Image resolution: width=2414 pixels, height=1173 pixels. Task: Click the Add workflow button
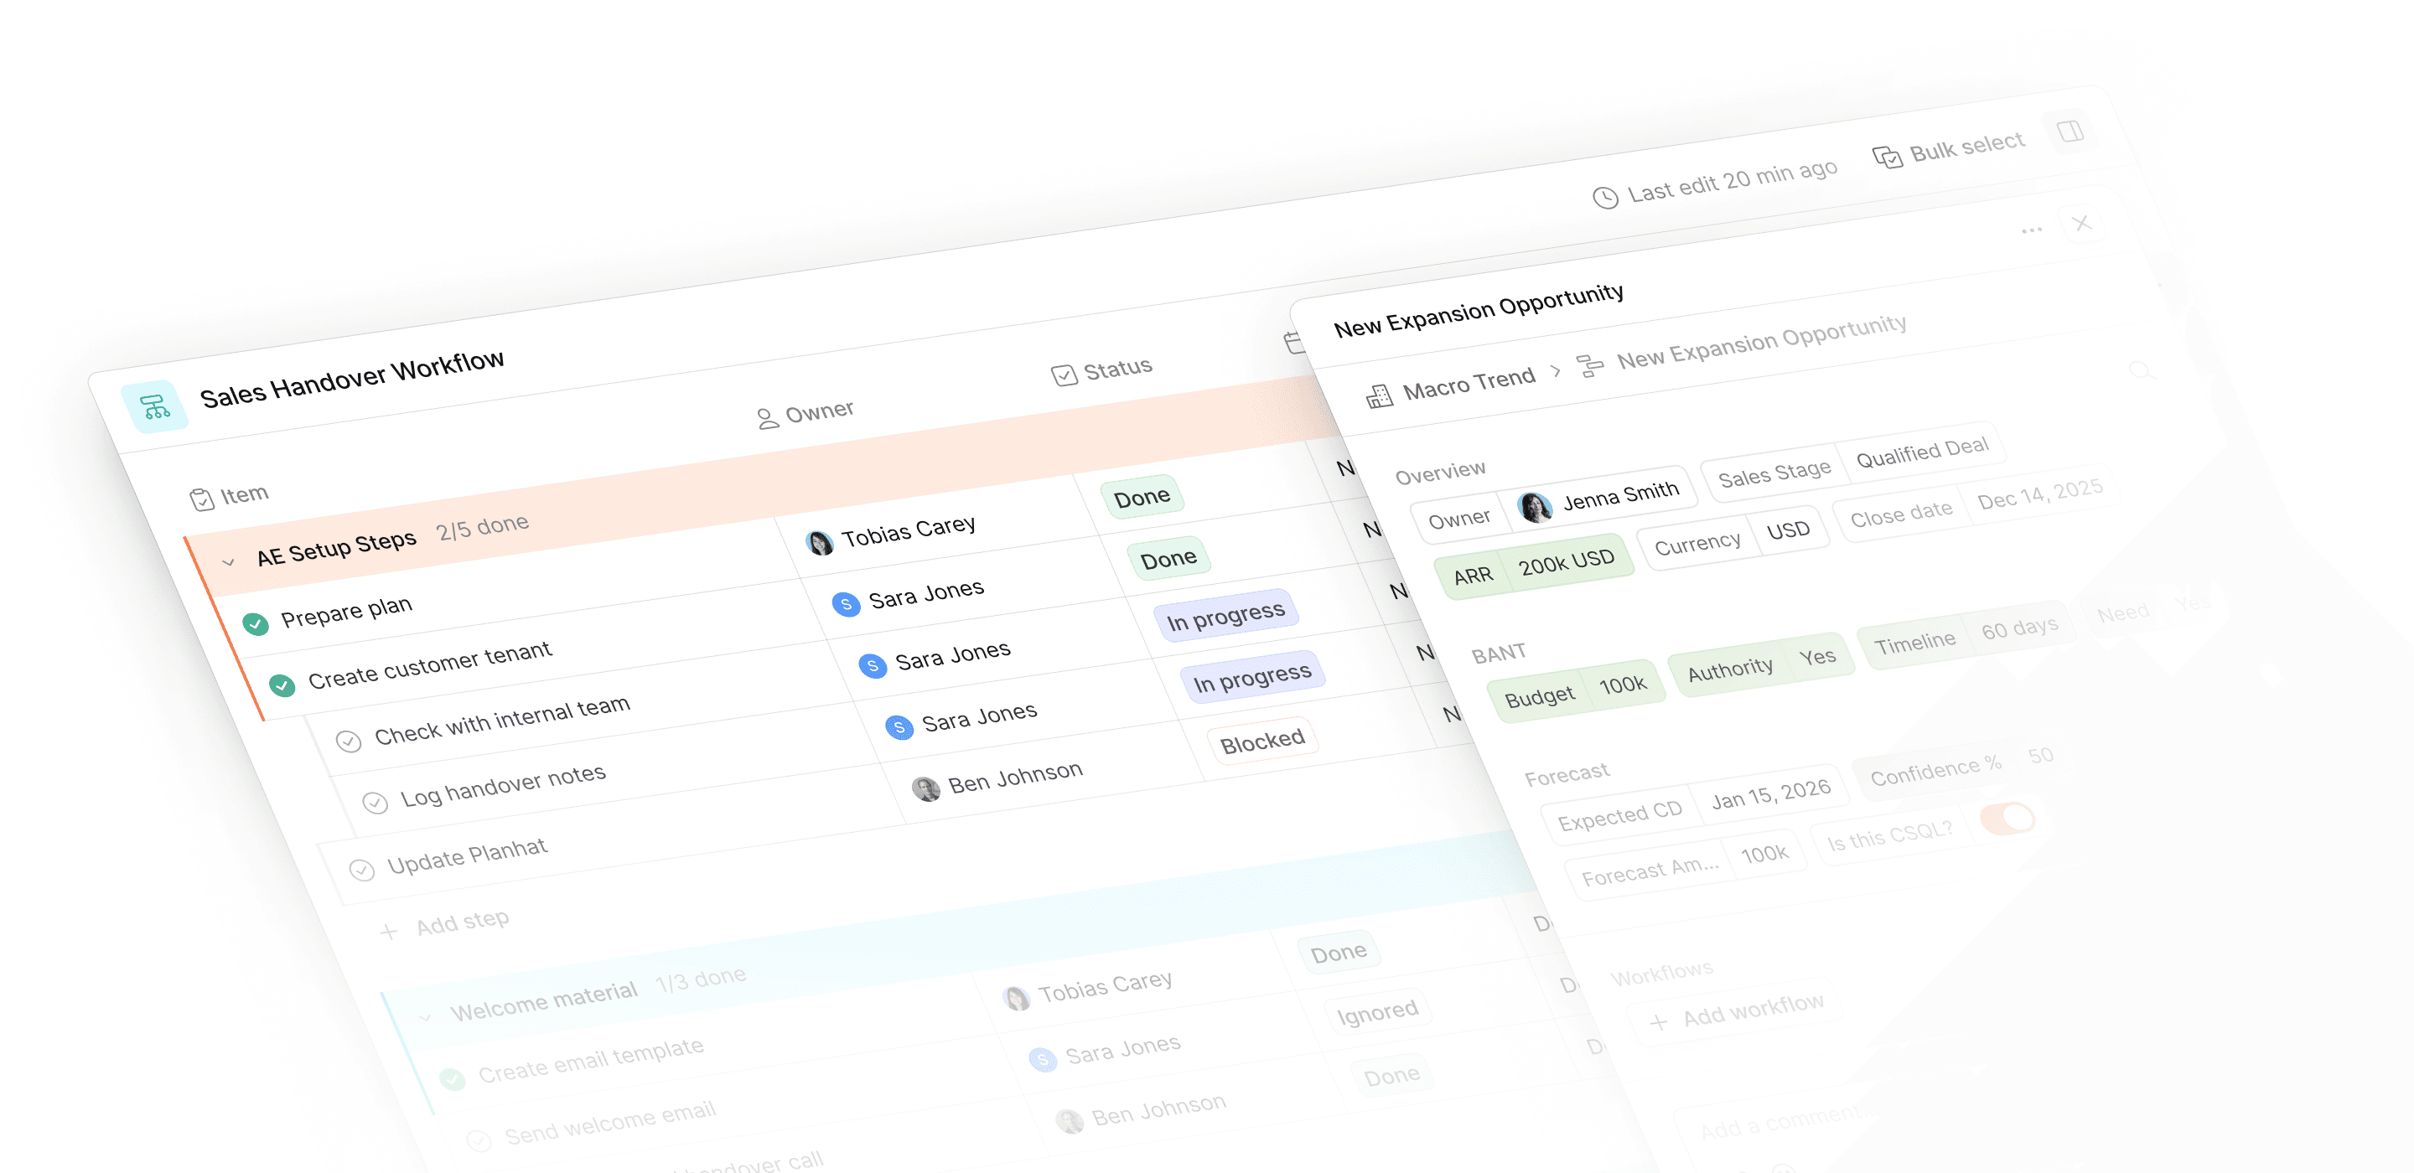tap(1738, 1013)
